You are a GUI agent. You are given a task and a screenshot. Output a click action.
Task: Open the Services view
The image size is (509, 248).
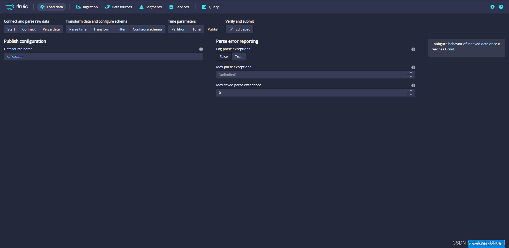point(179,7)
